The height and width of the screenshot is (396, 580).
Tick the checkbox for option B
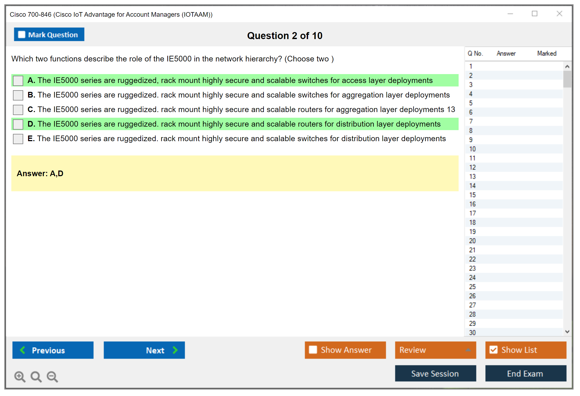18,95
